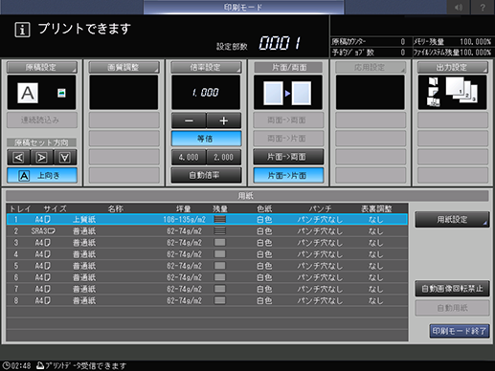Screen dimensions: 495x371
Task: Click 片面/両面 section header
Action: (289, 67)
